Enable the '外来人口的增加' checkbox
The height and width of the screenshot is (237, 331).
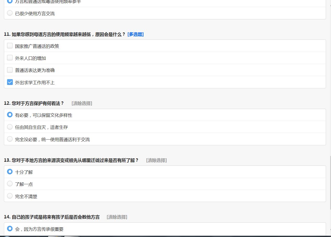tap(10, 58)
